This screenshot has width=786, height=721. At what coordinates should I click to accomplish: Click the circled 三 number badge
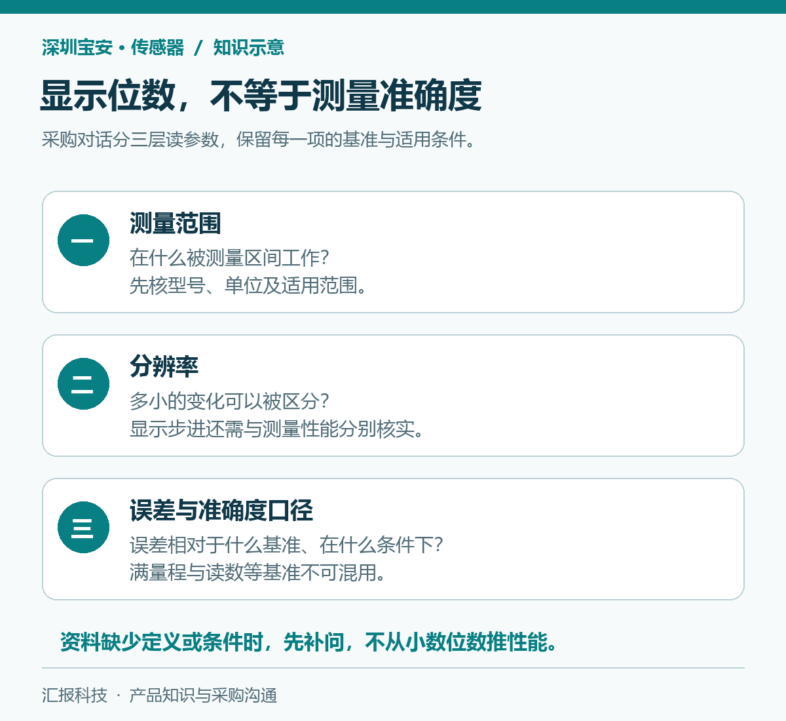(83, 527)
